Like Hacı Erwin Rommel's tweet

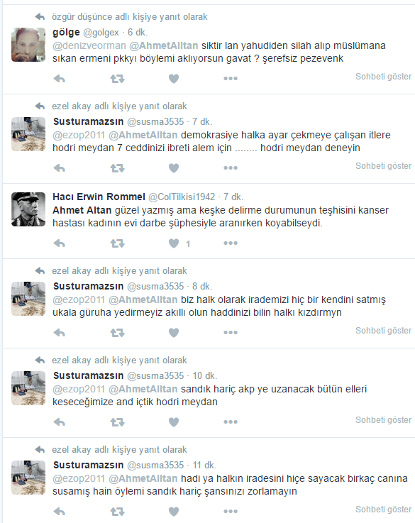point(174,243)
